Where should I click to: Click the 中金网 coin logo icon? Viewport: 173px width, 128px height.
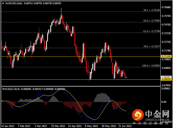(x=137, y=115)
